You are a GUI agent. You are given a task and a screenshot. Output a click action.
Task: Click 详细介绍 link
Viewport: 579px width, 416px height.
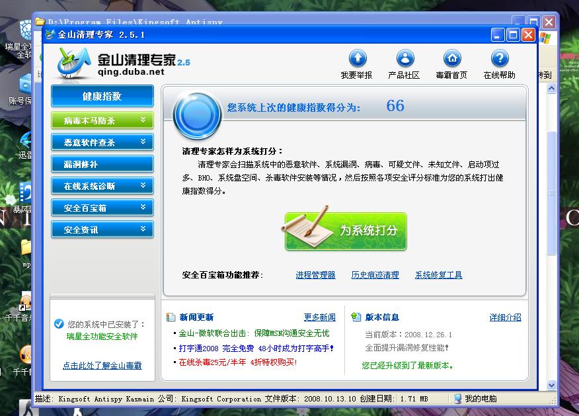tap(505, 317)
